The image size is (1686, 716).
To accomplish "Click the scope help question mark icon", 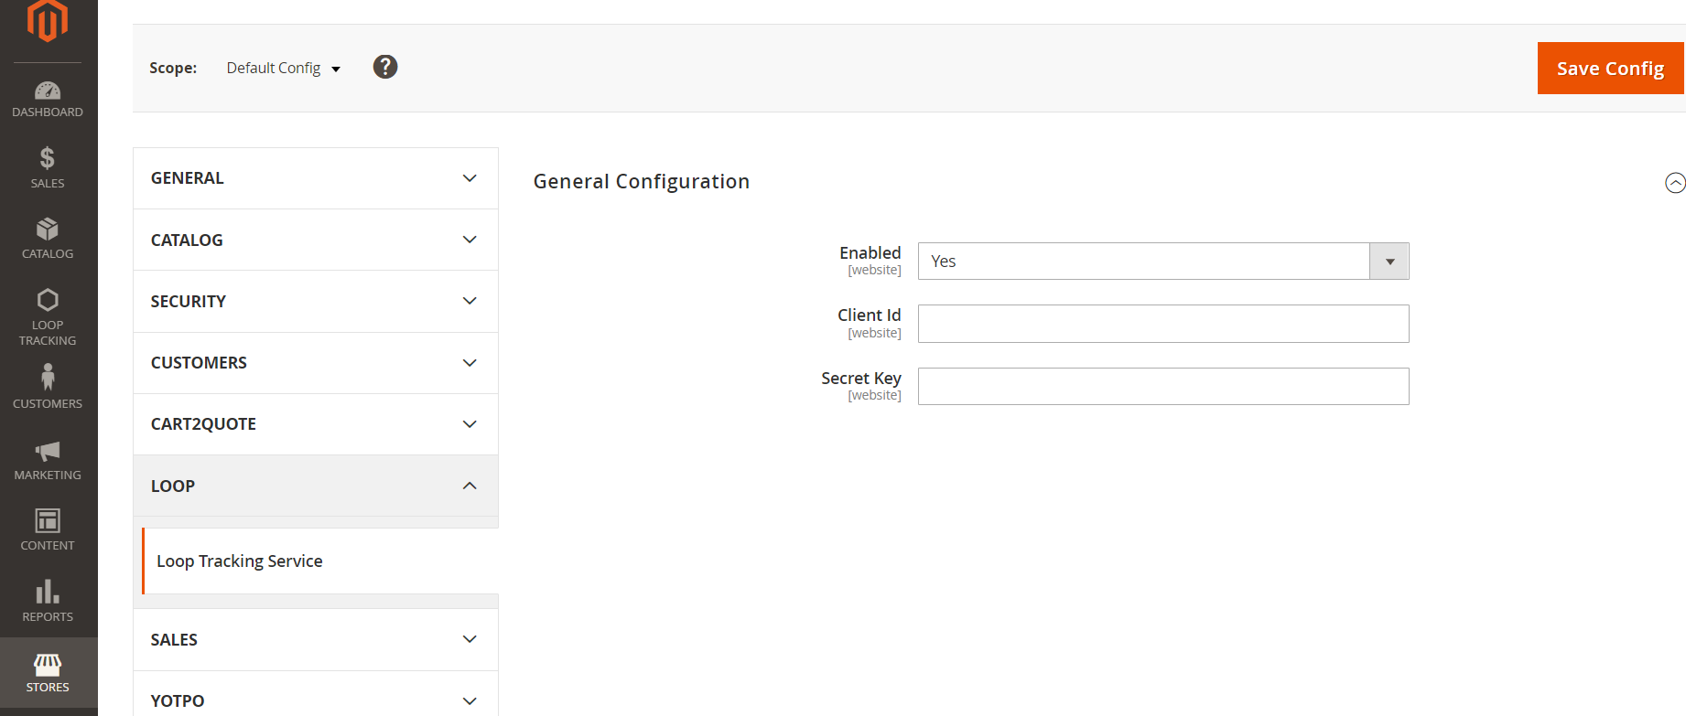I will coord(385,67).
